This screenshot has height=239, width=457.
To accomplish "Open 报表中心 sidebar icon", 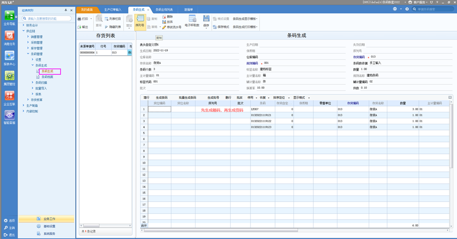I will coord(9,58).
